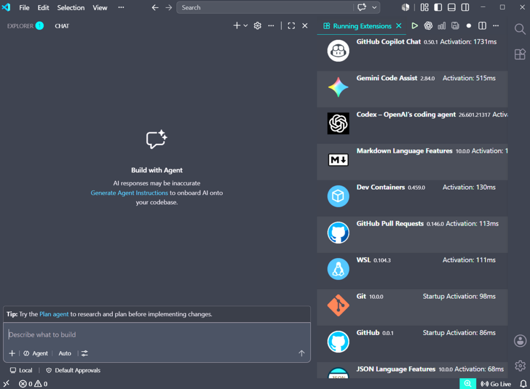Open chat panel more actions ellipsis
The image size is (530, 389).
coord(271,26)
